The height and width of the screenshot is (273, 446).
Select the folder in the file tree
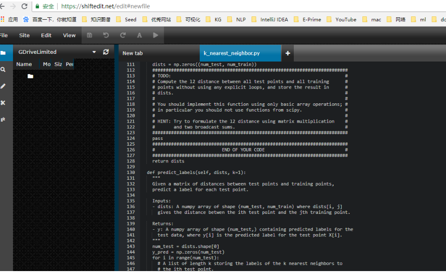pos(30,76)
